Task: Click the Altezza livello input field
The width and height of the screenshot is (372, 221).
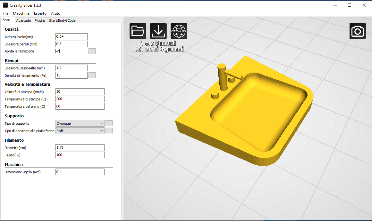Action: tap(71, 37)
